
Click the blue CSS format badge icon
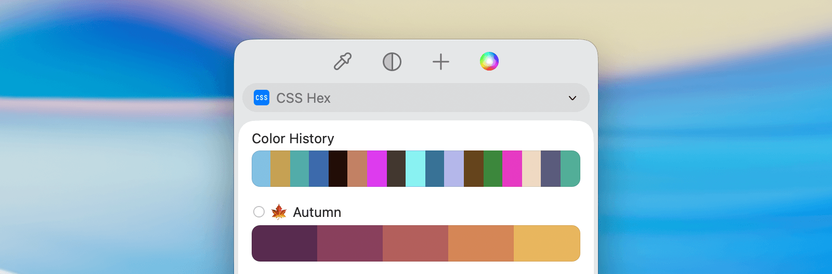(262, 98)
